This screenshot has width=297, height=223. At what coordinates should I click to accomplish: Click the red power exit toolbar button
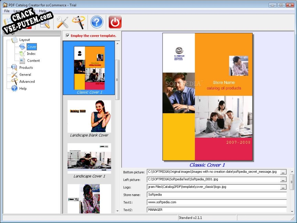(x=115, y=22)
